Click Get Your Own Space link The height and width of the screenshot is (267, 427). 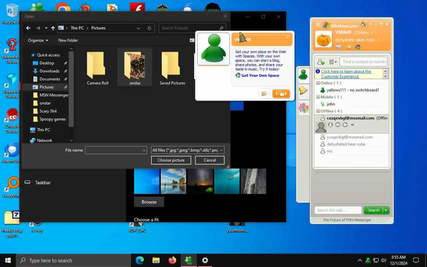[260, 75]
